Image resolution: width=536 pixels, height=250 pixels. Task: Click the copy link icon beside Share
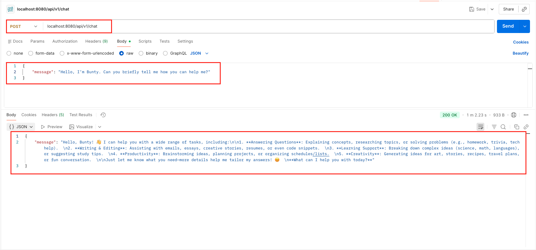524,9
